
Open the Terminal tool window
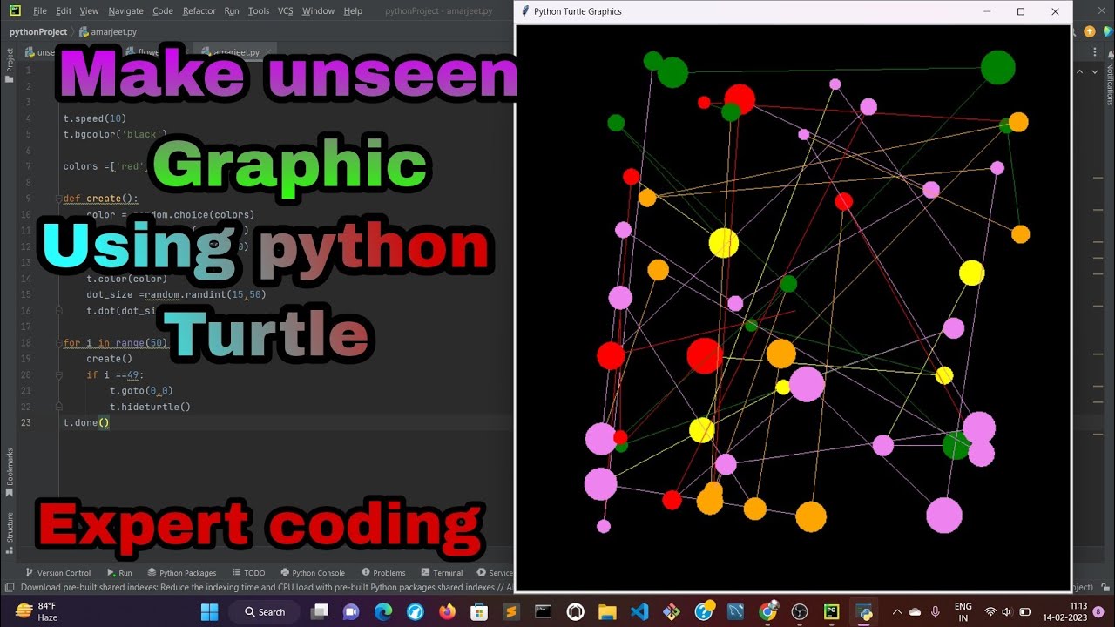[x=442, y=573]
